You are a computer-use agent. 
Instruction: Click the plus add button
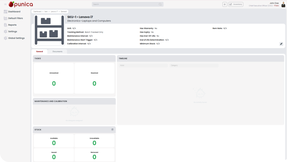[225, 4]
